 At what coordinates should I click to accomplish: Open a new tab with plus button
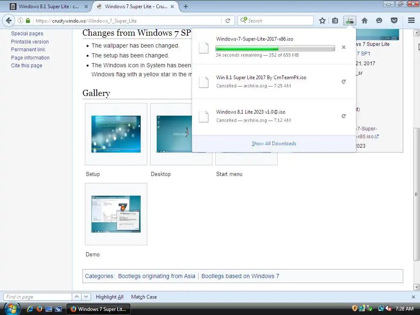click(186, 7)
